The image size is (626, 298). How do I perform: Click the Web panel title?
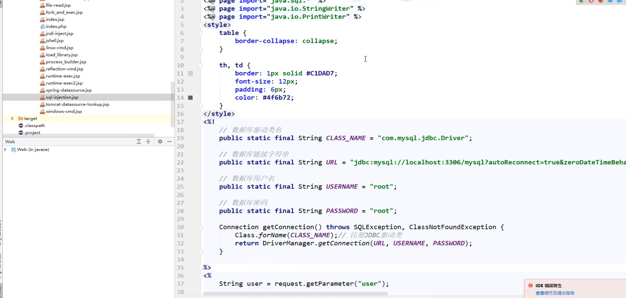pos(10,142)
